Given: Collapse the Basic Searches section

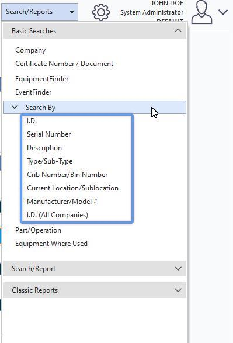Looking at the screenshot, I should 95,31.
